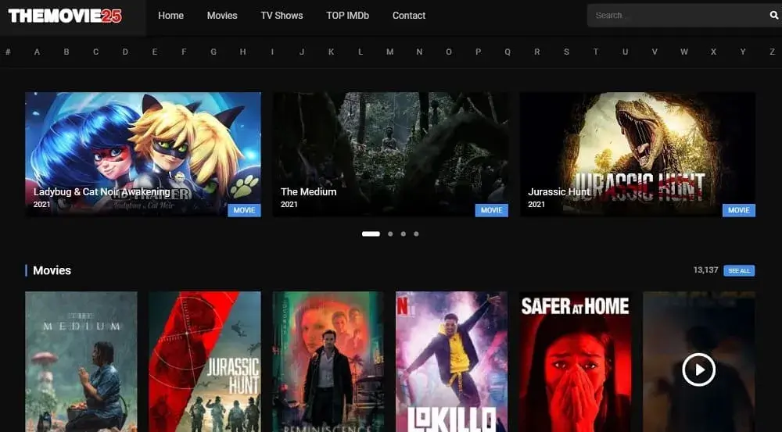The height and width of the screenshot is (432, 782).
Task: Click the search magnifier icon
Action: click(773, 16)
